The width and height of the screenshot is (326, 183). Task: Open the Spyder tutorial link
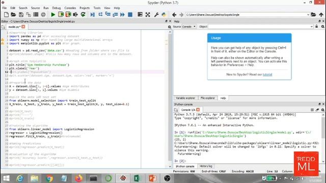[x=267, y=75]
